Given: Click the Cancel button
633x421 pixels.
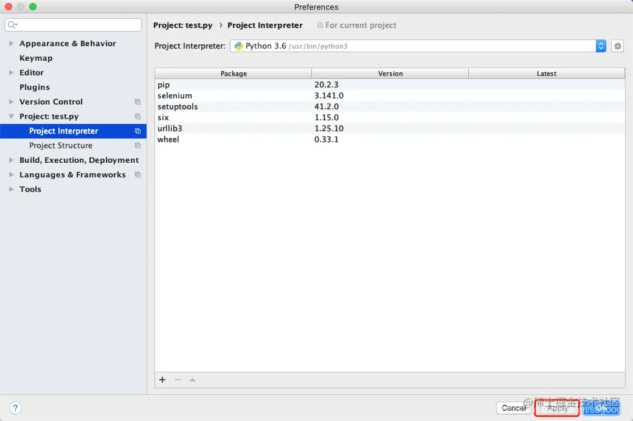Looking at the screenshot, I should [x=513, y=408].
